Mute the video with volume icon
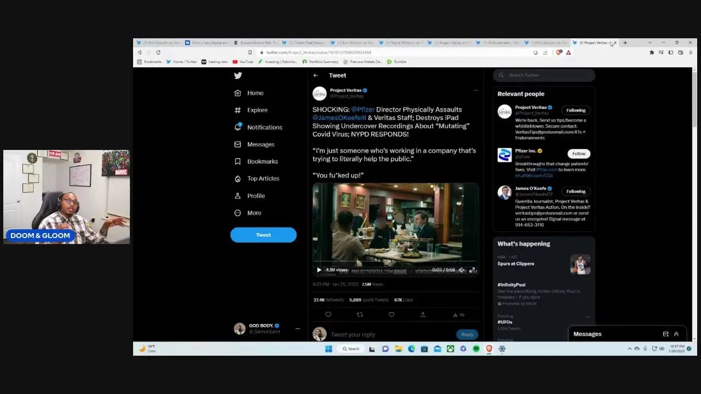 tap(462, 270)
